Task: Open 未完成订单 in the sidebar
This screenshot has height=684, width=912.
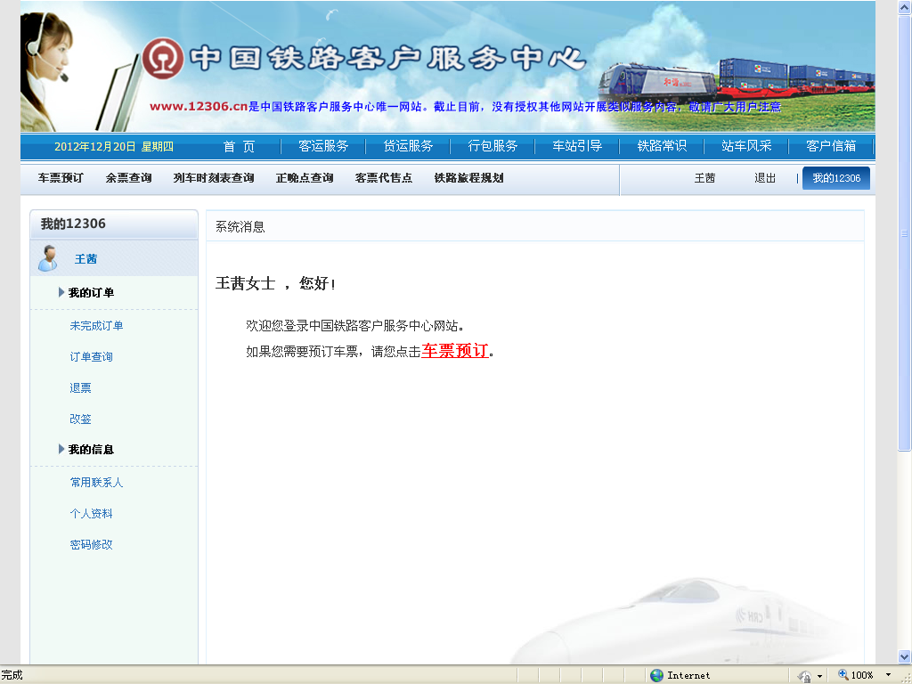Action: [x=96, y=326]
